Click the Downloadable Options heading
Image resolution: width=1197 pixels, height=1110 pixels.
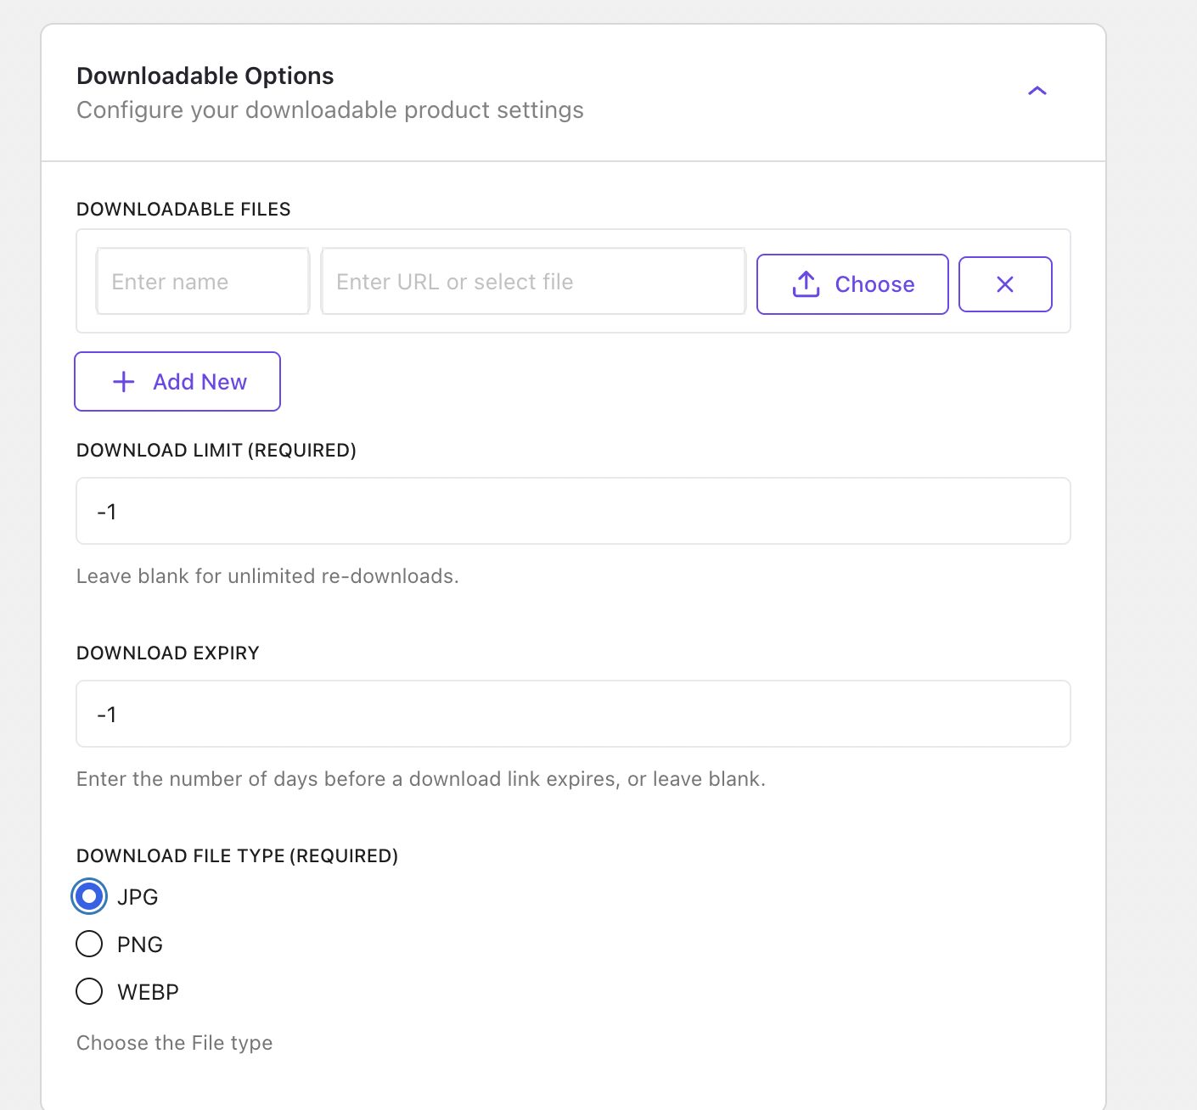(205, 76)
